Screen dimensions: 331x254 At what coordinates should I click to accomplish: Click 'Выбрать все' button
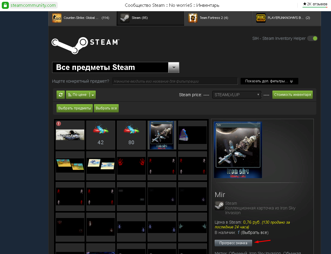[106, 108]
